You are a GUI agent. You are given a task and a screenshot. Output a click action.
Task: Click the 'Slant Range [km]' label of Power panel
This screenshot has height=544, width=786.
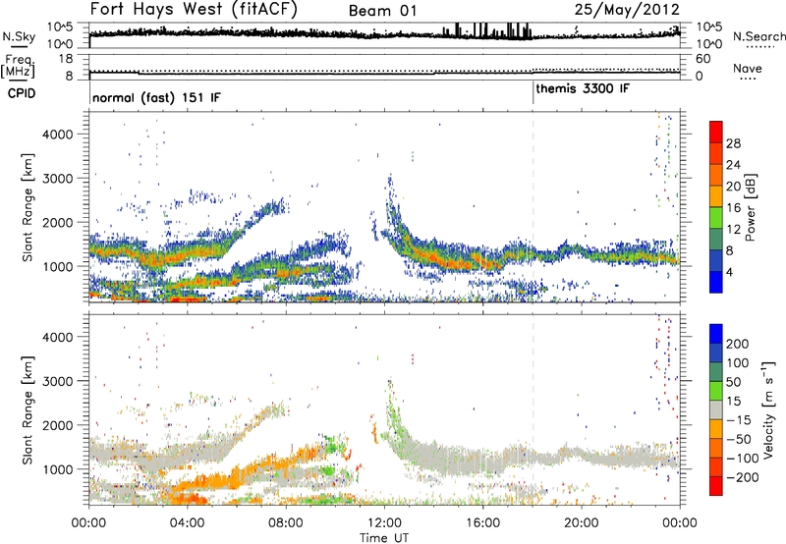click(28, 207)
